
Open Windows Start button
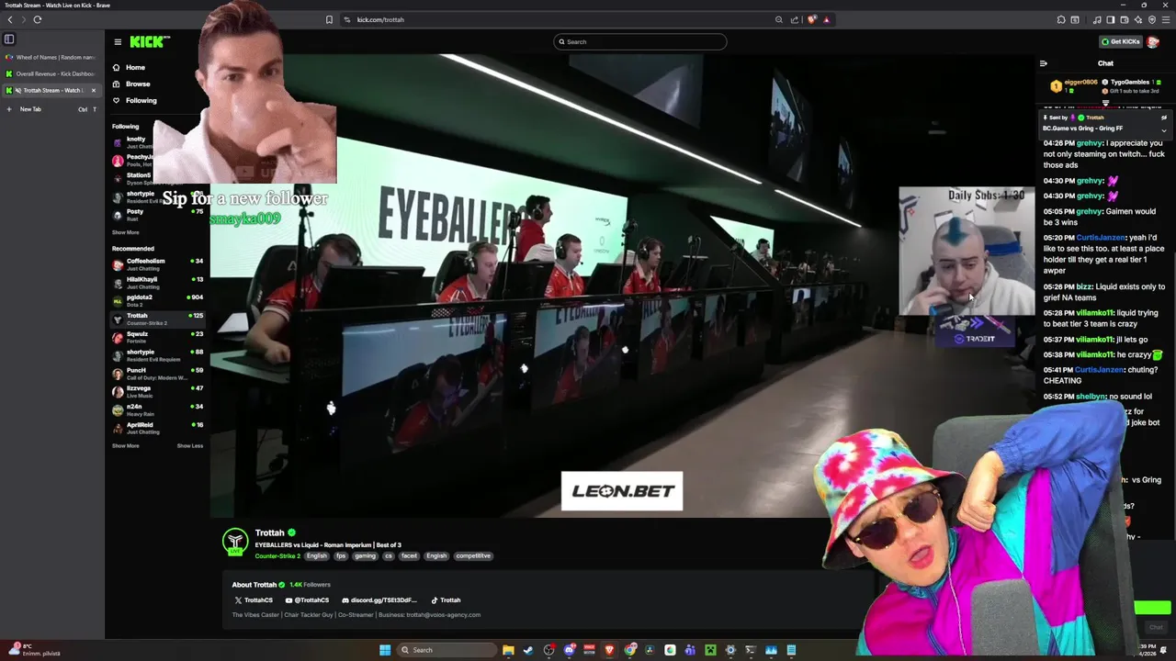pyautogui.click(x=385, y=650)
